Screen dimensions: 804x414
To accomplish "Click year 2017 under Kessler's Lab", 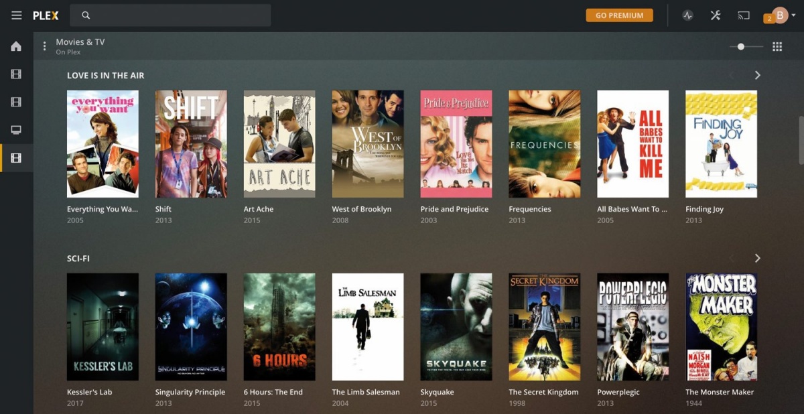I will coord(75,403).
